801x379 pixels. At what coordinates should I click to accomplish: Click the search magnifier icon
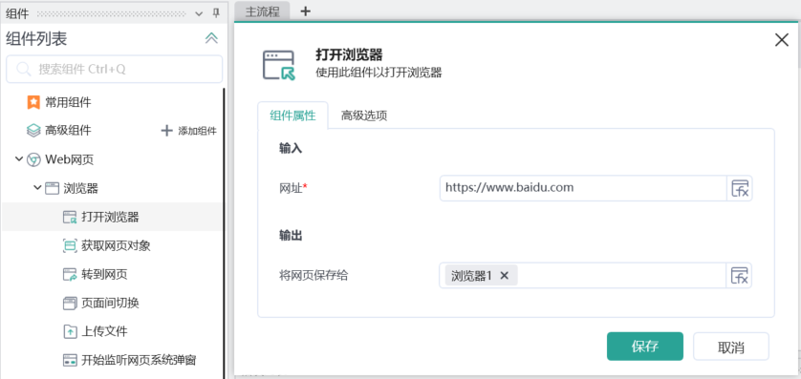click(24, 70)
